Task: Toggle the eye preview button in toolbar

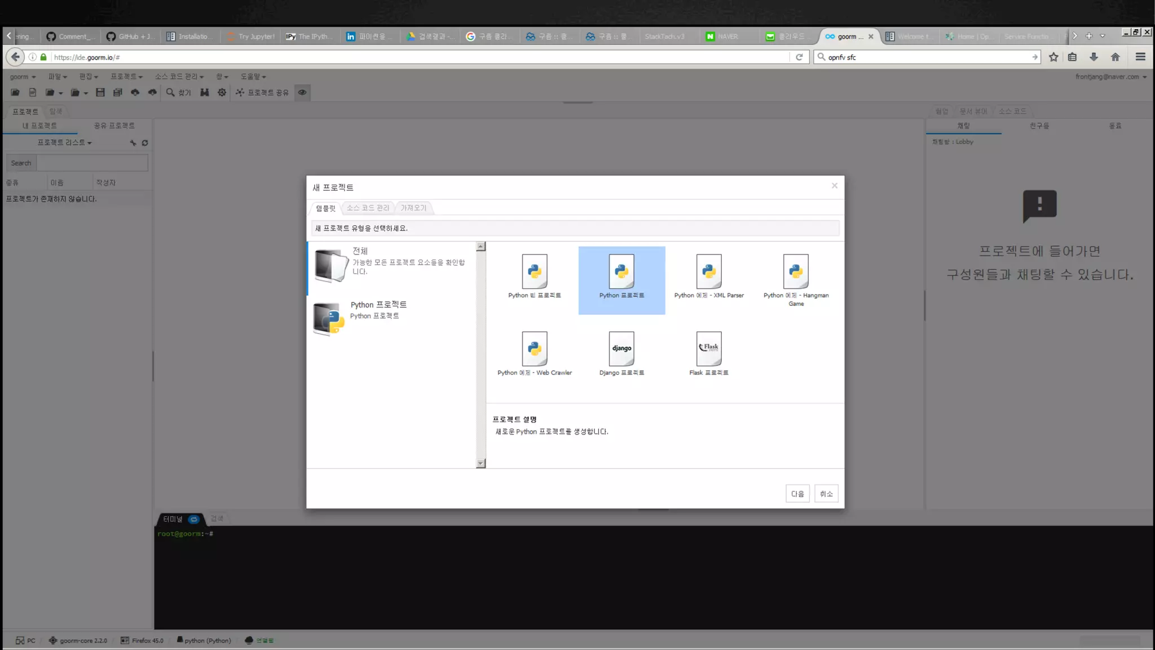Action: point(302,93)
